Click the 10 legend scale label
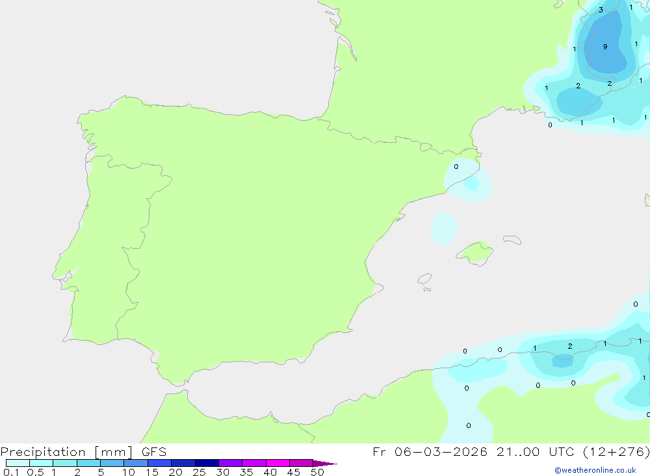Viewport: 650px width, 476px height. (x=129, y=472)
